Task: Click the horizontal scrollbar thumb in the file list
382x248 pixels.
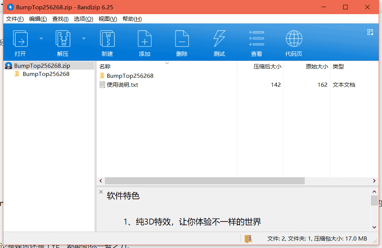Action: point(205,181)
